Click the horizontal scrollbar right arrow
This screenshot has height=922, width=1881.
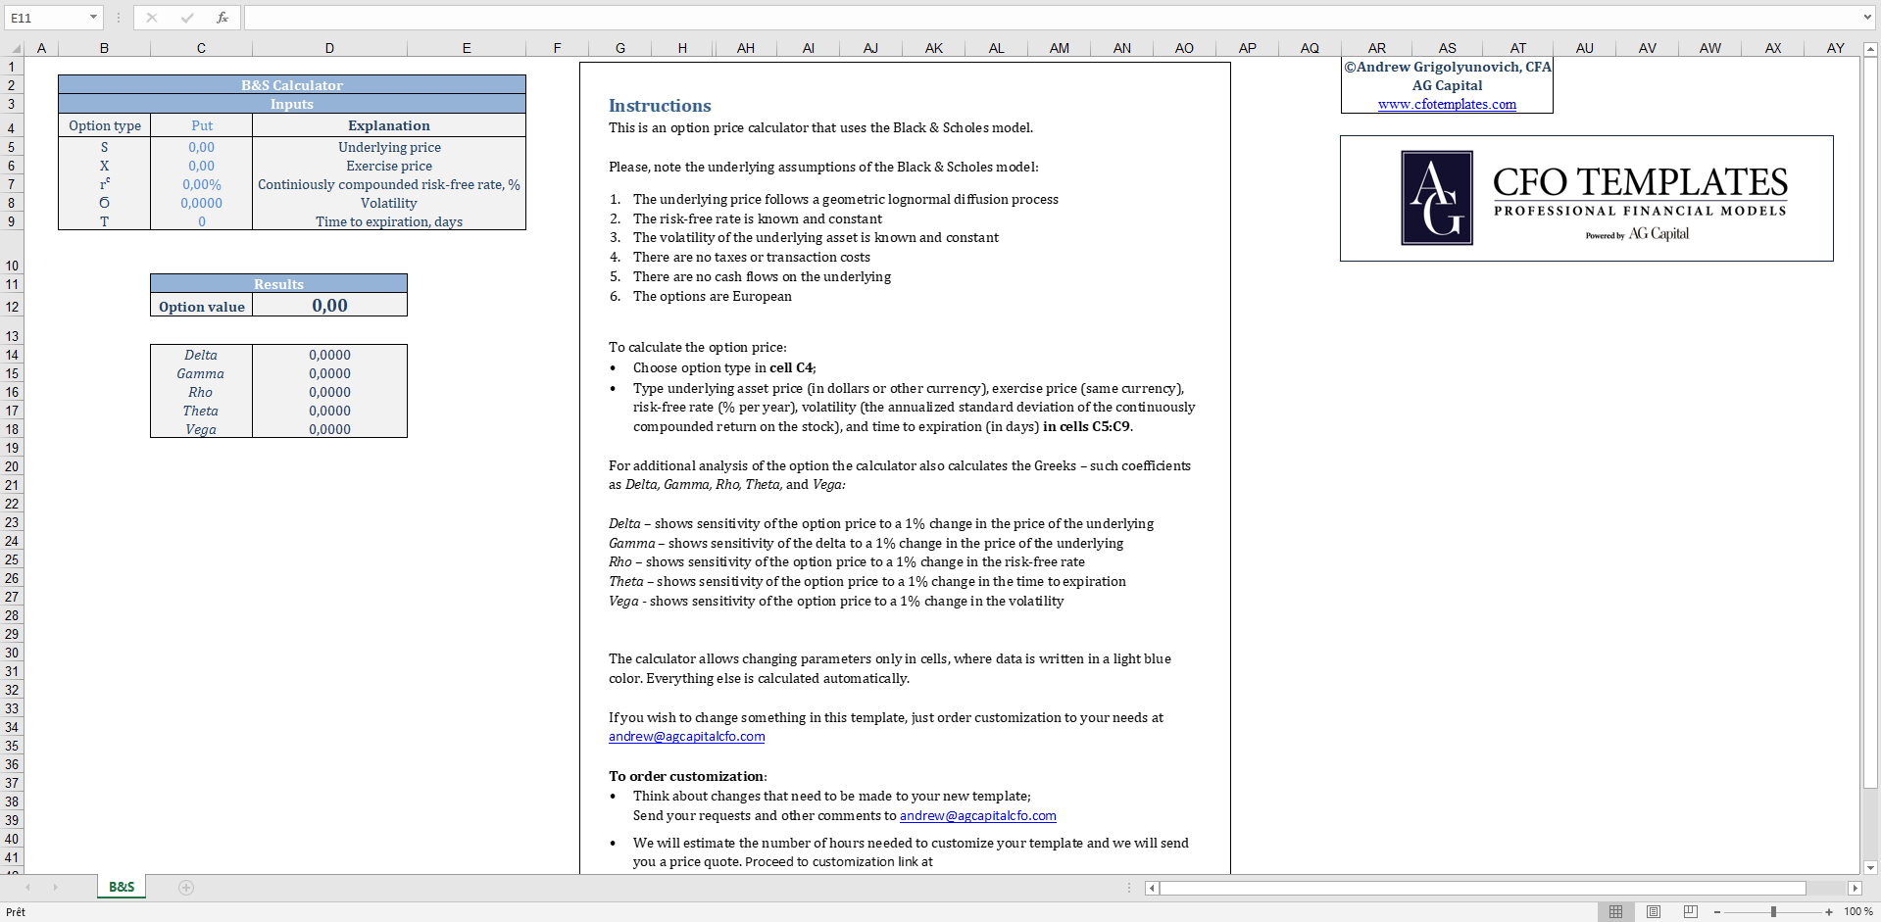1855,888
